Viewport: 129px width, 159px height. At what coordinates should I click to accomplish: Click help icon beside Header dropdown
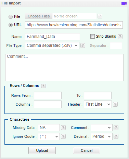(115, 104)
